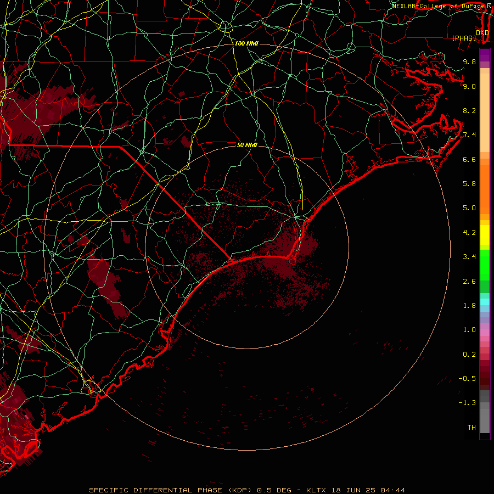Pick the pink segment of the color bar
The height and width of the screenshot is (494, 494).
(x=485, y=333)
